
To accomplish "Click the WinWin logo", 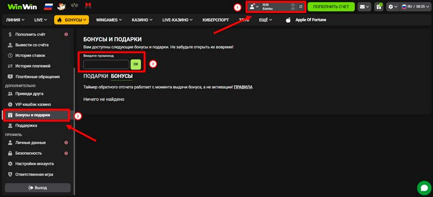I will point(22,6).
